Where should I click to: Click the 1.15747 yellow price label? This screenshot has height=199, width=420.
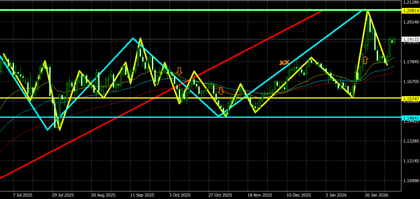point(410,99)
